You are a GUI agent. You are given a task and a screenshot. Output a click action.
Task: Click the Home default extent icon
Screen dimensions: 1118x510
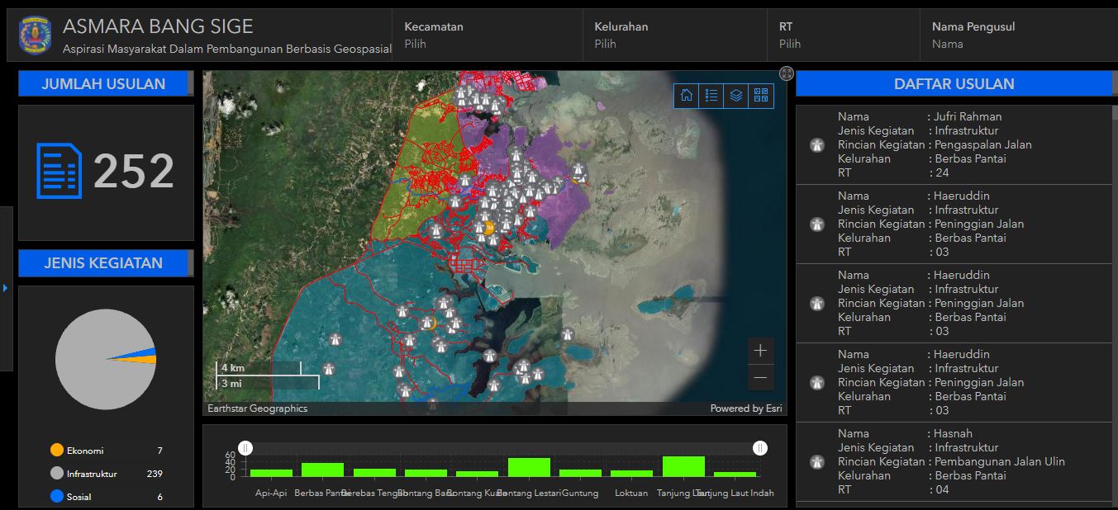(x=686, y=96)
